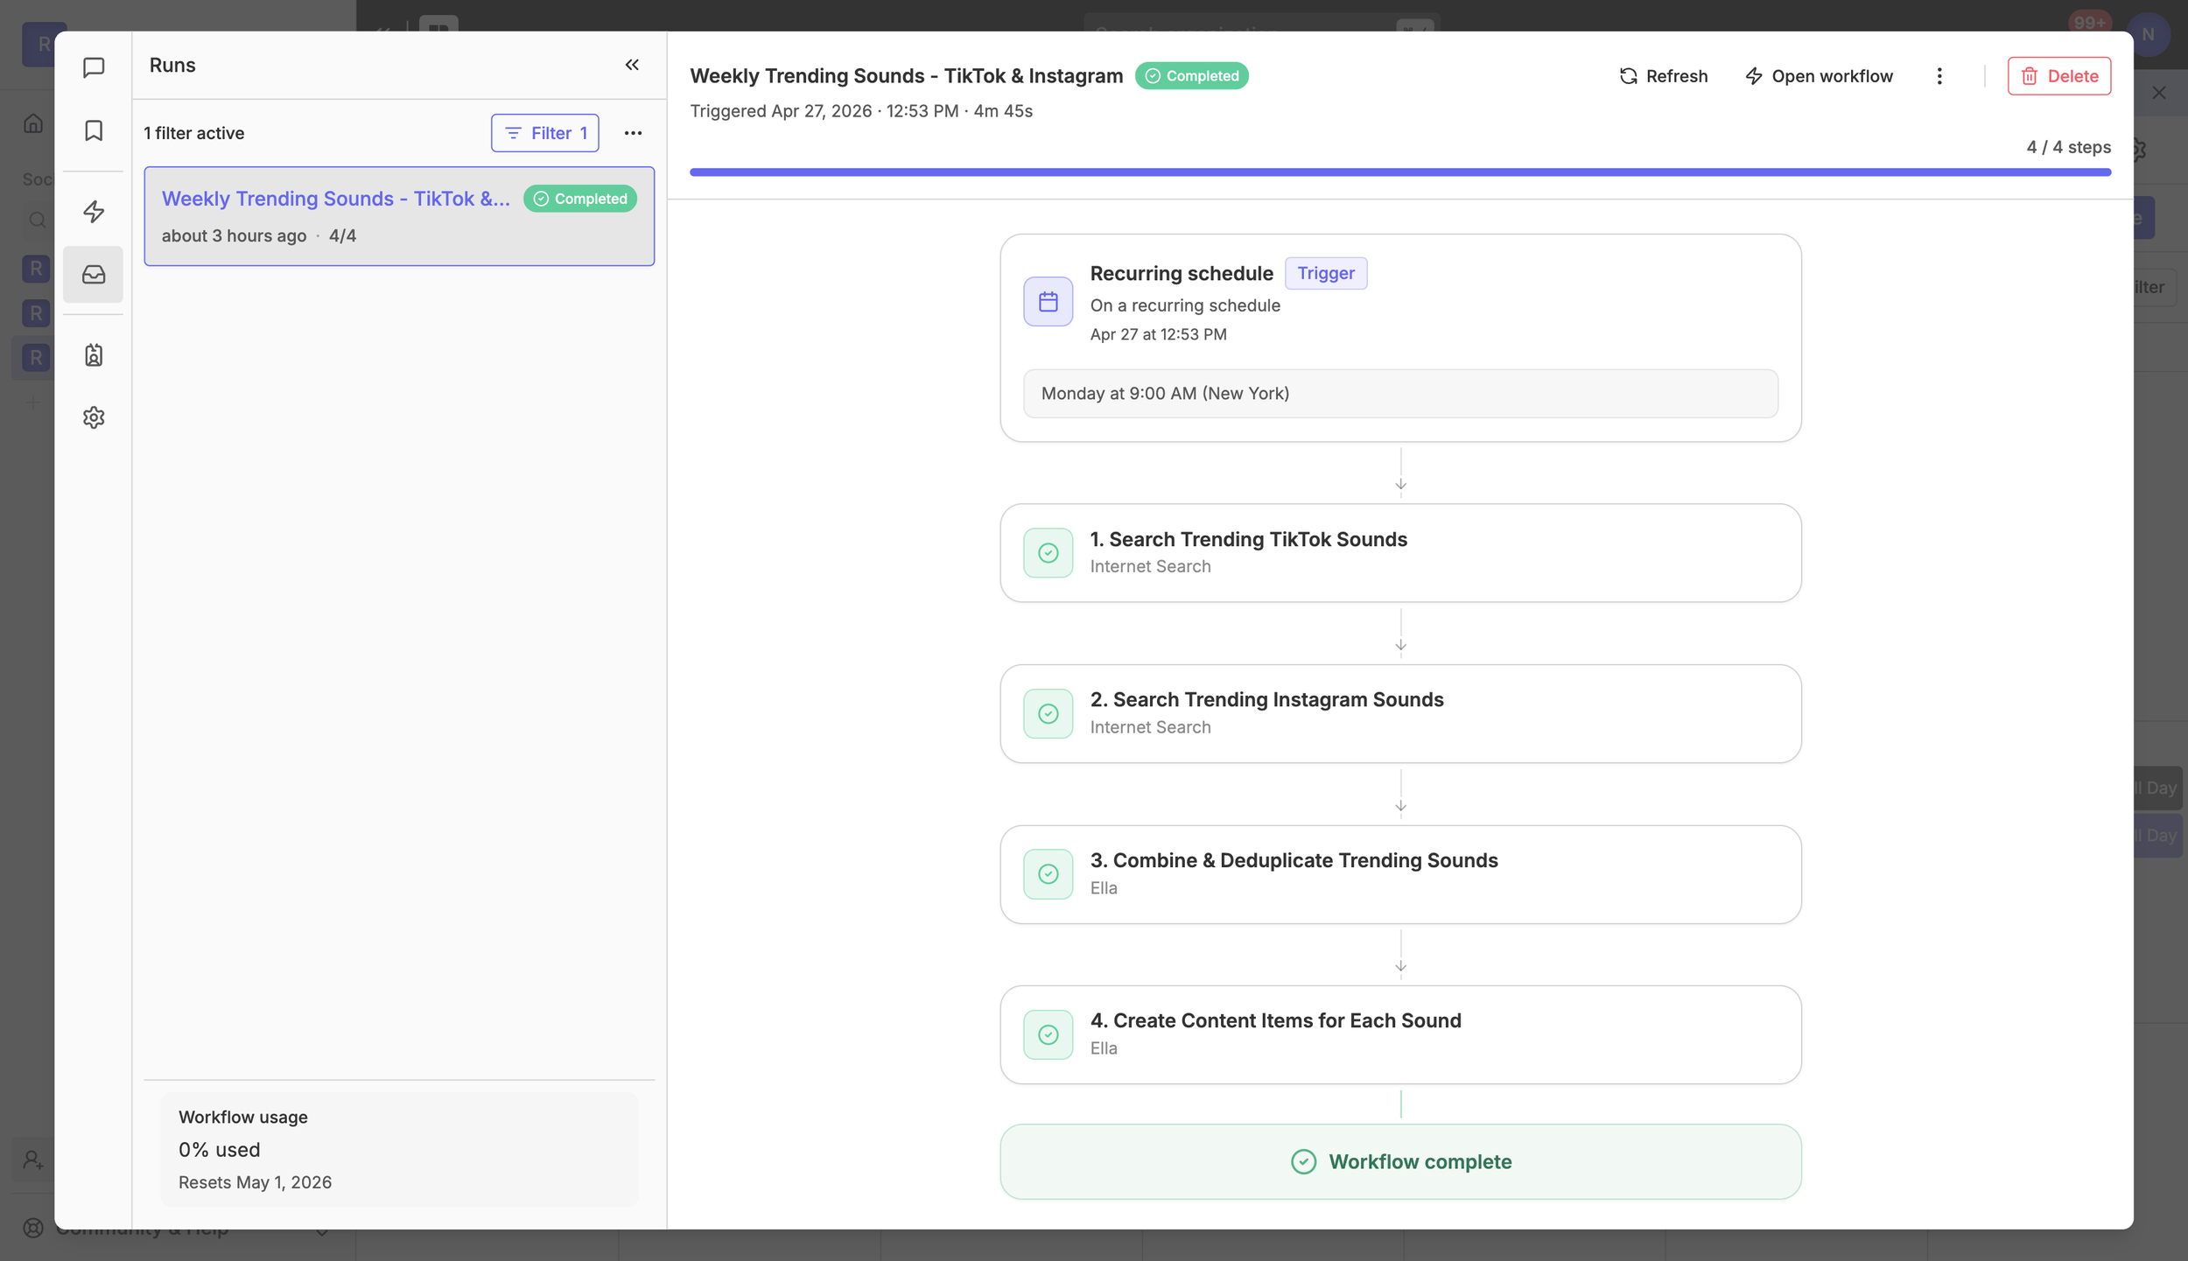Click the Delete button
The image size is (2188, 1261).
tap(2059, 76)
